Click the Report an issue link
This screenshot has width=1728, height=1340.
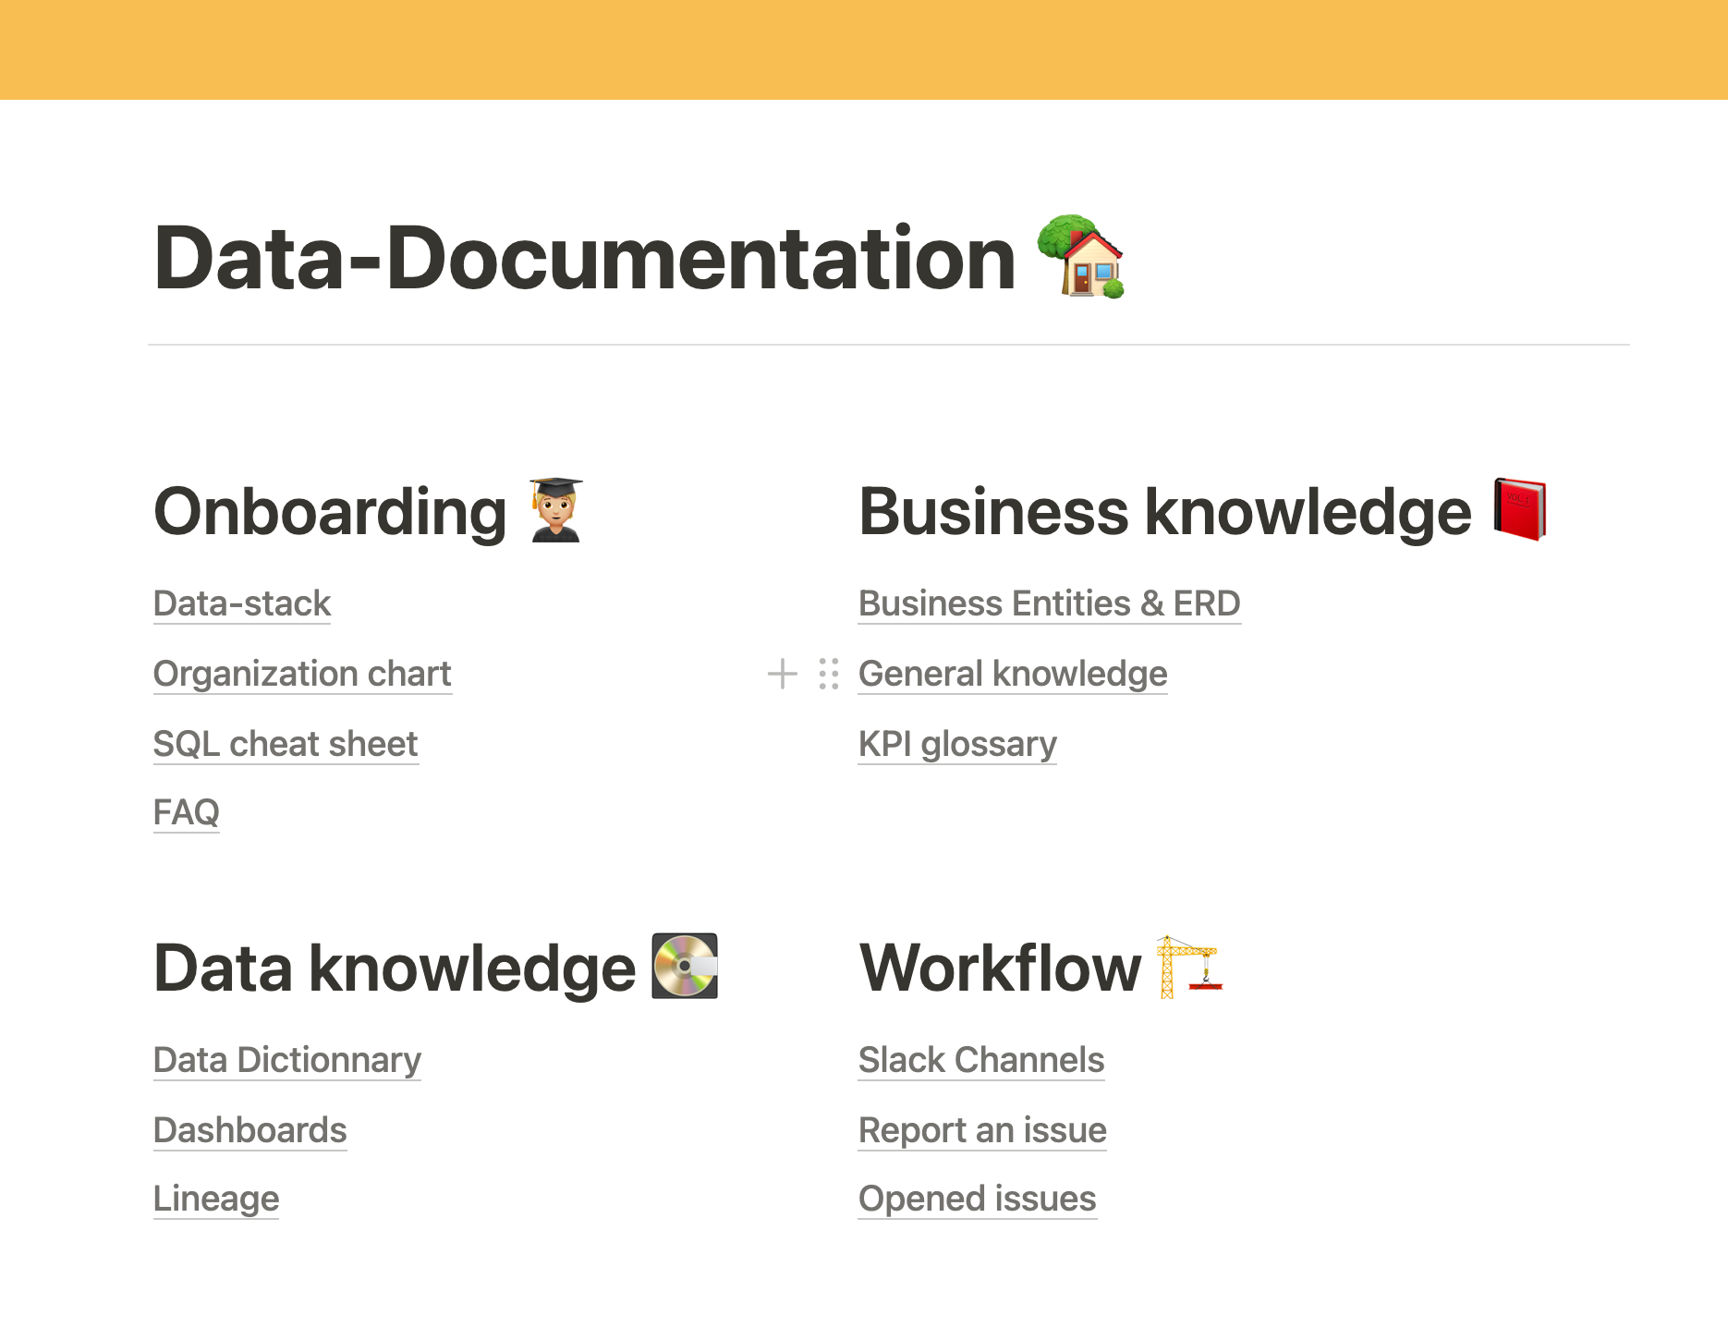coord(982,1130)
